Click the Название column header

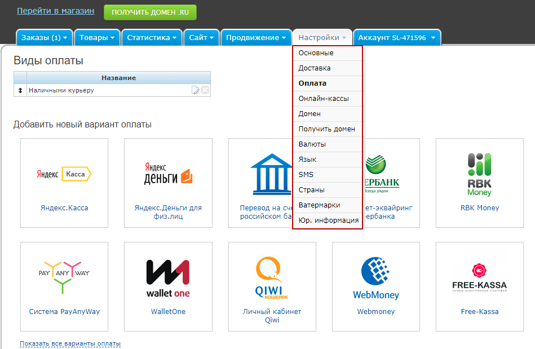(x=119, y=78)
